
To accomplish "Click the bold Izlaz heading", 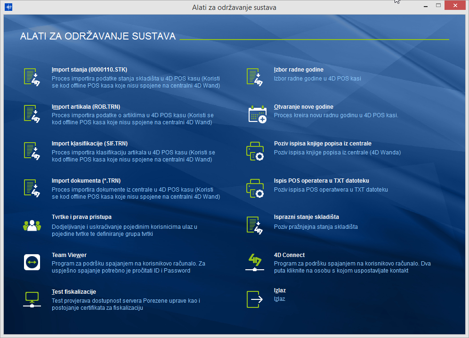I will tap(280, 290).
